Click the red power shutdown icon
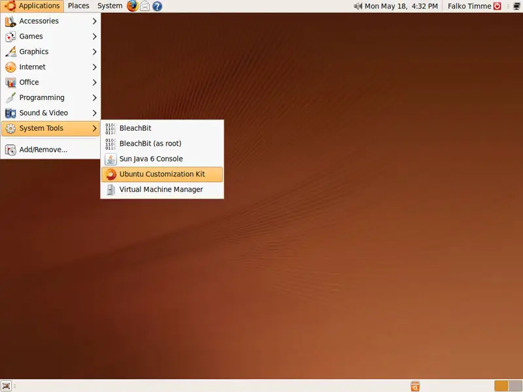The image size is (523, 392). coord(498,6)
